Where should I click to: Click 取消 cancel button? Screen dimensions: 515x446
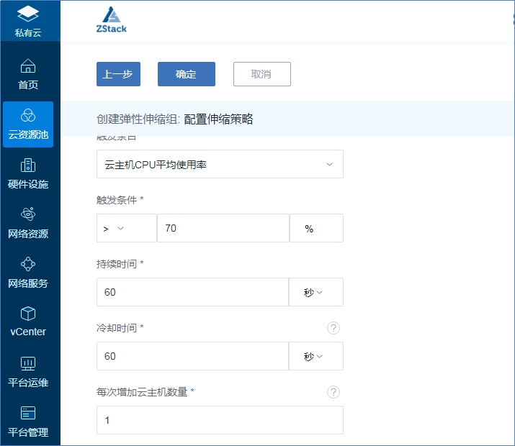click(x=261, y=74)
